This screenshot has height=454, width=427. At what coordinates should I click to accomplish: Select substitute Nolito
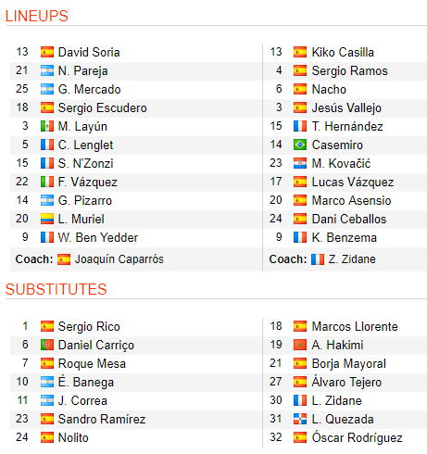pos(73,437)
